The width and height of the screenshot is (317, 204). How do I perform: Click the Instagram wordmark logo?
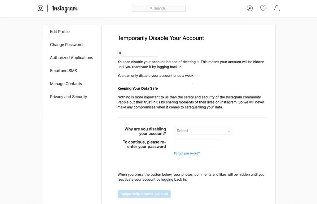point(64,9)
